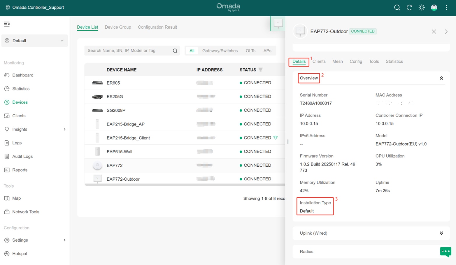Image resolution: width=456 pixels, height=265 pixels.
Task: Open the global search icon in header
Action: tap(397, 8)
